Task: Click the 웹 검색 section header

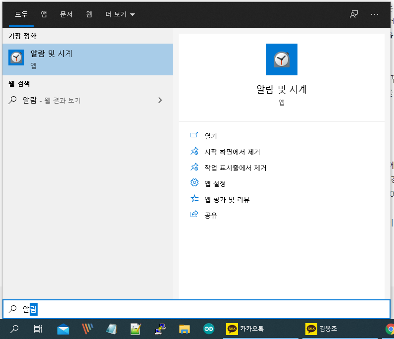Action: pos(19,84)
